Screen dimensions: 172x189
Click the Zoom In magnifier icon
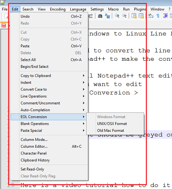(117, 16)
